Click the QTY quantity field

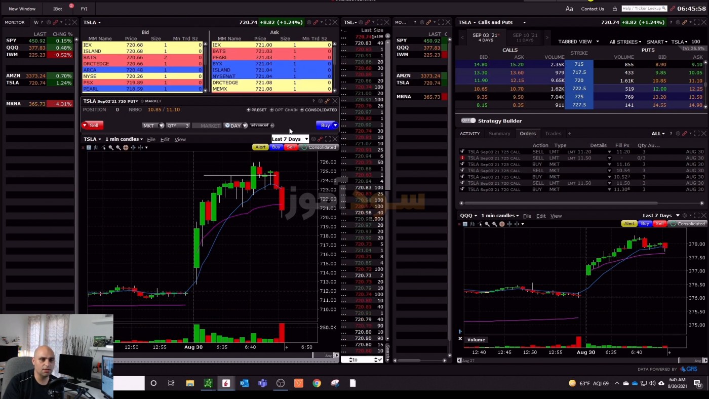(x=178, y=126)
